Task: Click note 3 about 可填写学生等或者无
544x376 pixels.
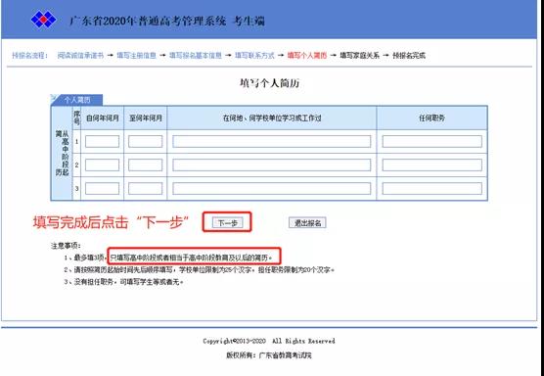Action: (x=123, y=282)
